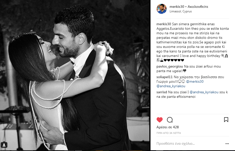Unlike the post via red heart icon
The width and height of the screenshot is (235, 151).
159,120
